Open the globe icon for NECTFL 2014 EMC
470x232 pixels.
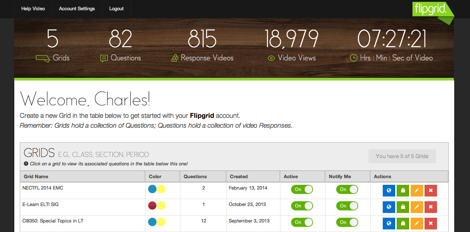[389, 191]
